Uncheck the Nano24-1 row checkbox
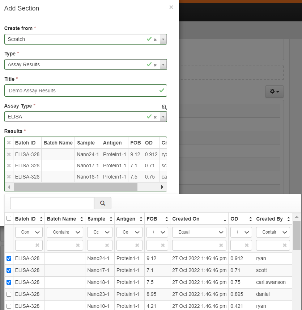This screenshot has height=310, width=302. click(9, 258)
